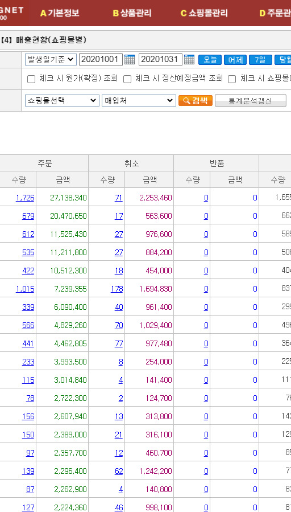Viewport: 291px width, 512px height.
Task: Click the 주문 column group header
Action: (44, 163)
